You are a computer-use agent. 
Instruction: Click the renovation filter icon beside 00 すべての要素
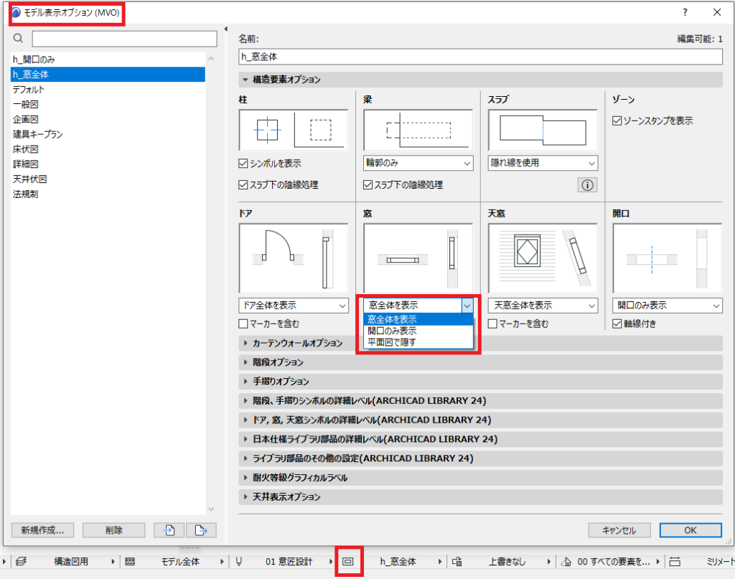coord(566,561)
